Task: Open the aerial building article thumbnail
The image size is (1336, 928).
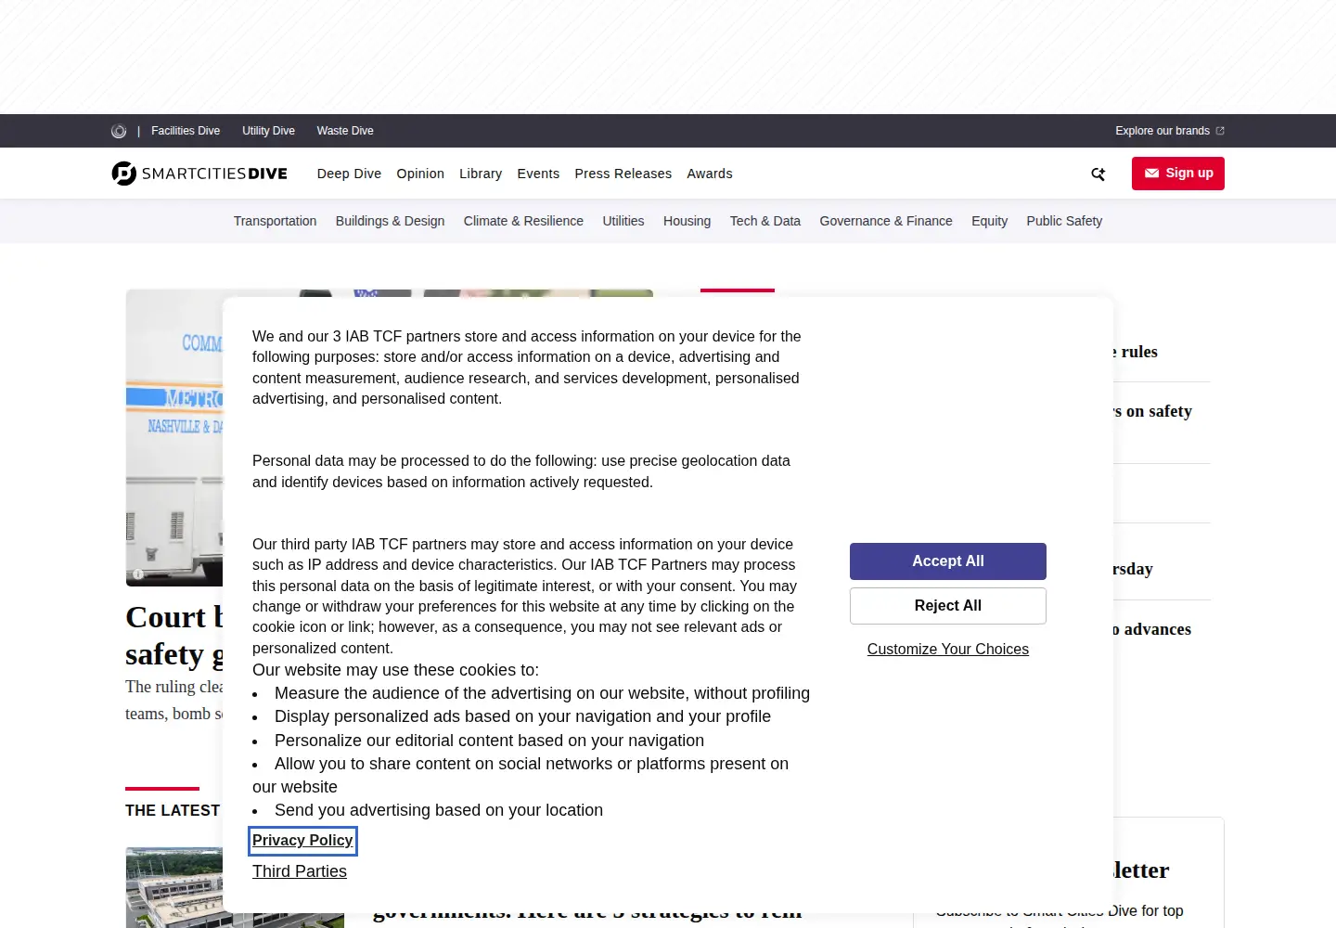Action: click(174, 887)
